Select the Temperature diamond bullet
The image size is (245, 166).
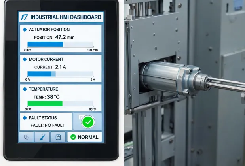pyautogui.click(x=25, y=89)
